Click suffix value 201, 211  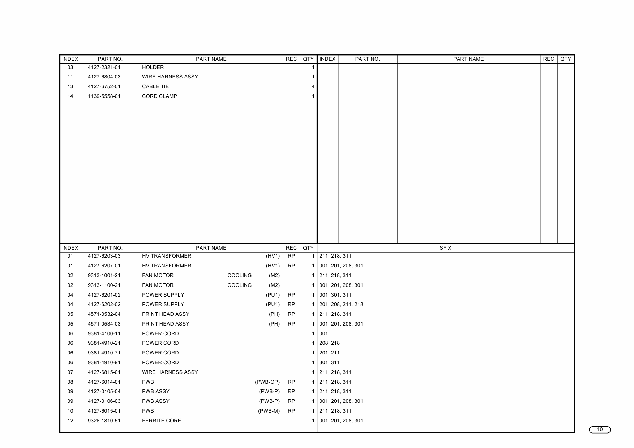click(x=330, y=353)
